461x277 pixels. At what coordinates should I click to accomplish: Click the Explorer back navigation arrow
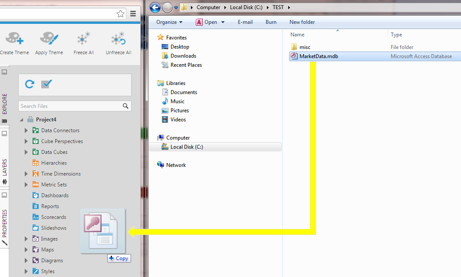[x=154, y=7]
